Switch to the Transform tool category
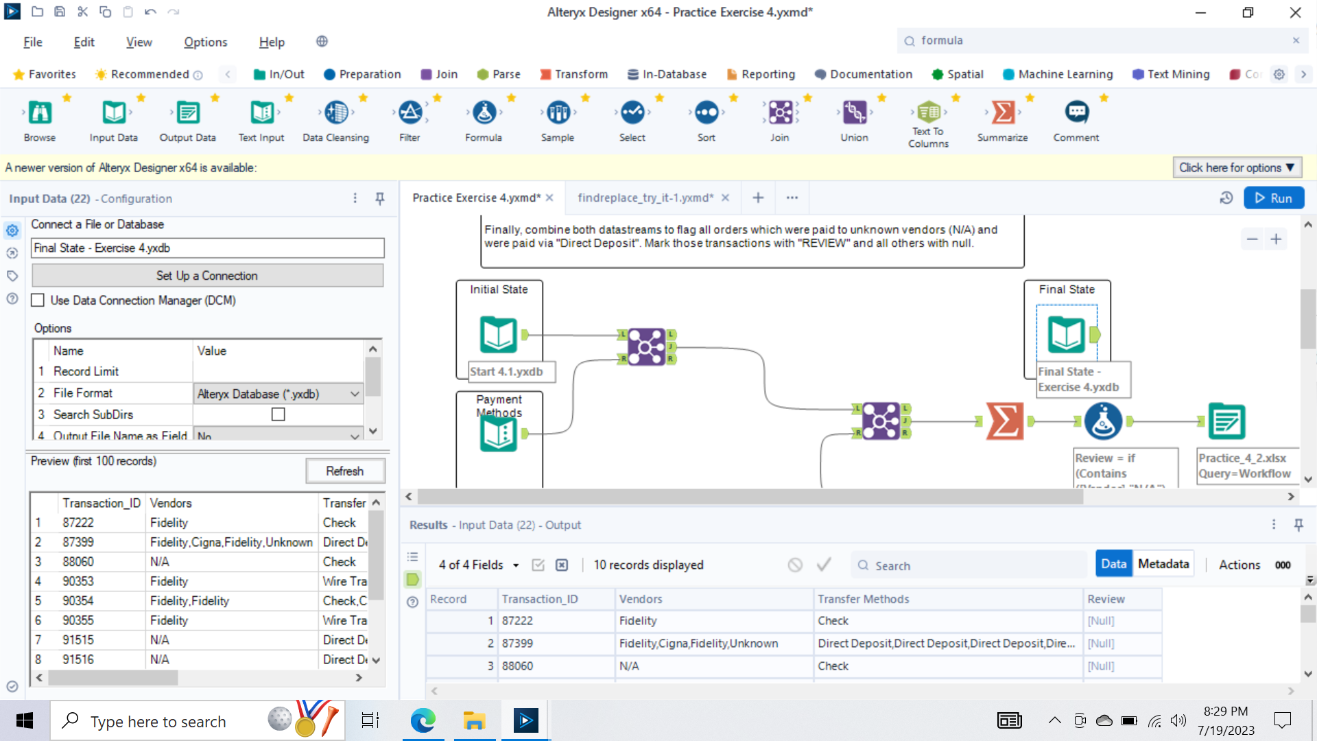1317x741 pixels. 573,74
